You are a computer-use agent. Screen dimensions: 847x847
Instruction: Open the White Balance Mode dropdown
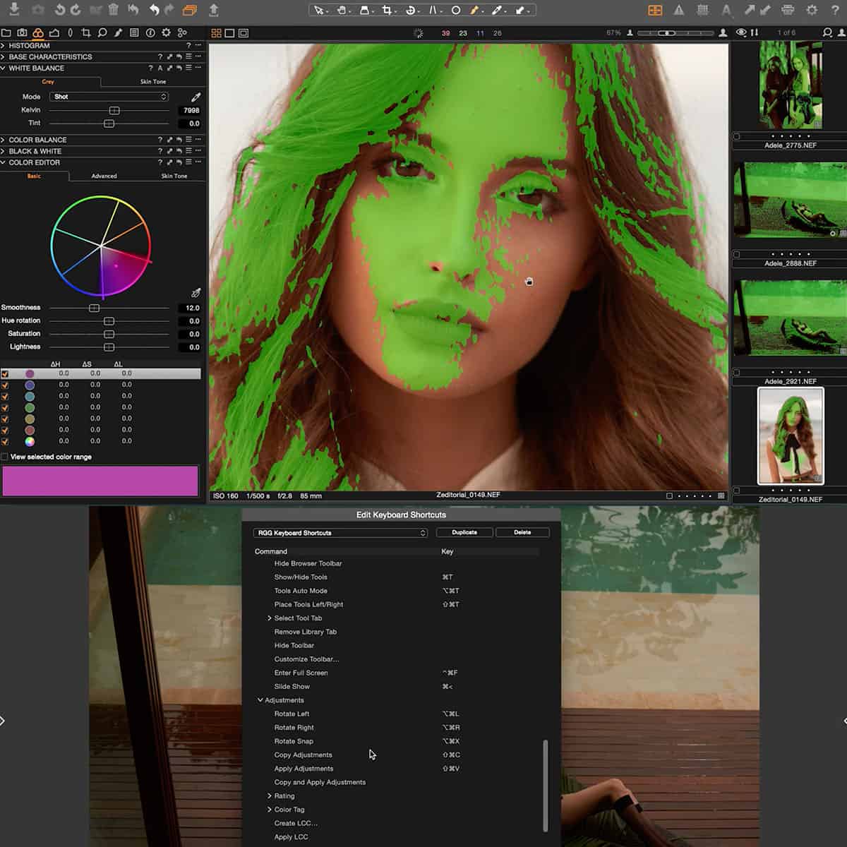tap(109, 97)
